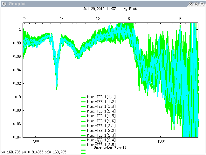
Task: Close the Gnuplot window
Action: (202, 4)
